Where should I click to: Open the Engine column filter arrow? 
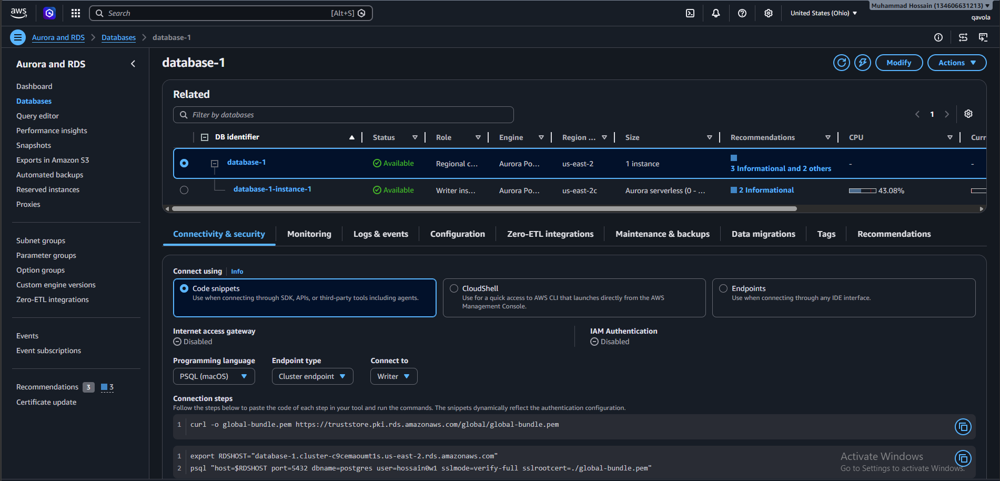coord(541,137)
